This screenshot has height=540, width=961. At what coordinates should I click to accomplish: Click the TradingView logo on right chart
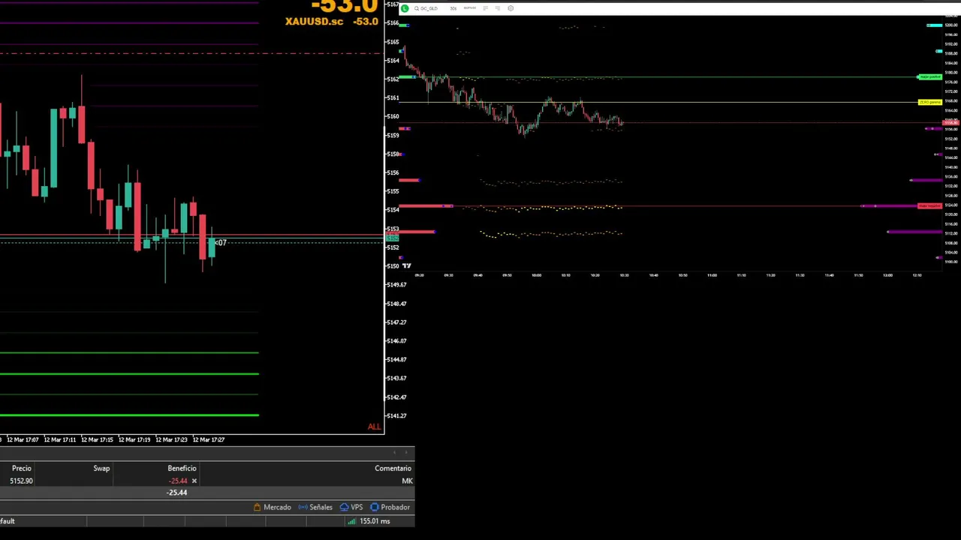point(406,265)
